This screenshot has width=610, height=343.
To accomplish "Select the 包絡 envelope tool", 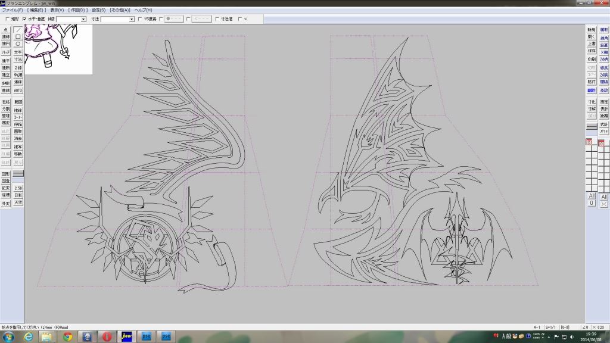I will coord(5,102).
